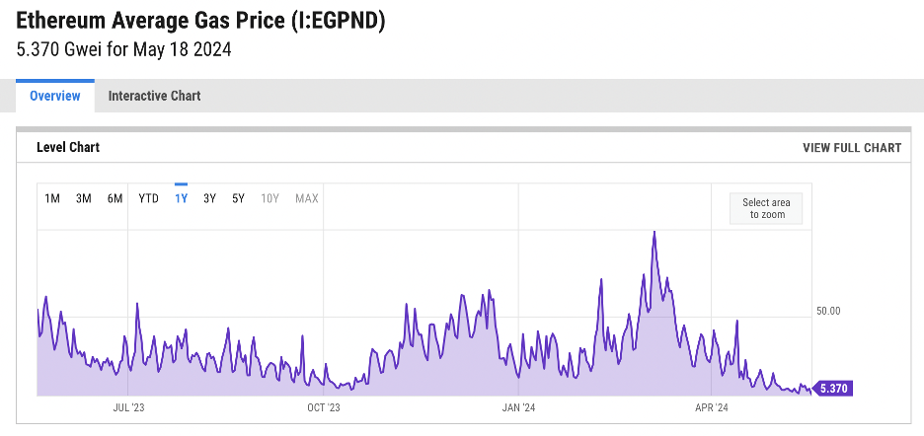Select the 1Y time range

tap(181, 198)
